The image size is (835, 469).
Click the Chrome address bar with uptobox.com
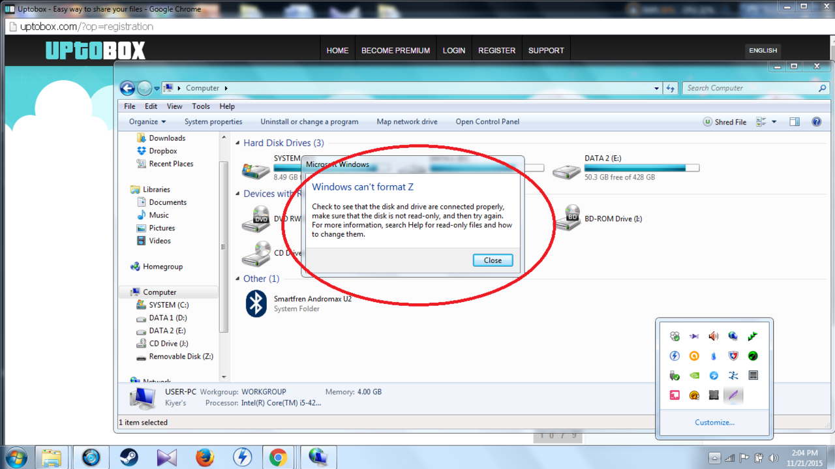417,27
